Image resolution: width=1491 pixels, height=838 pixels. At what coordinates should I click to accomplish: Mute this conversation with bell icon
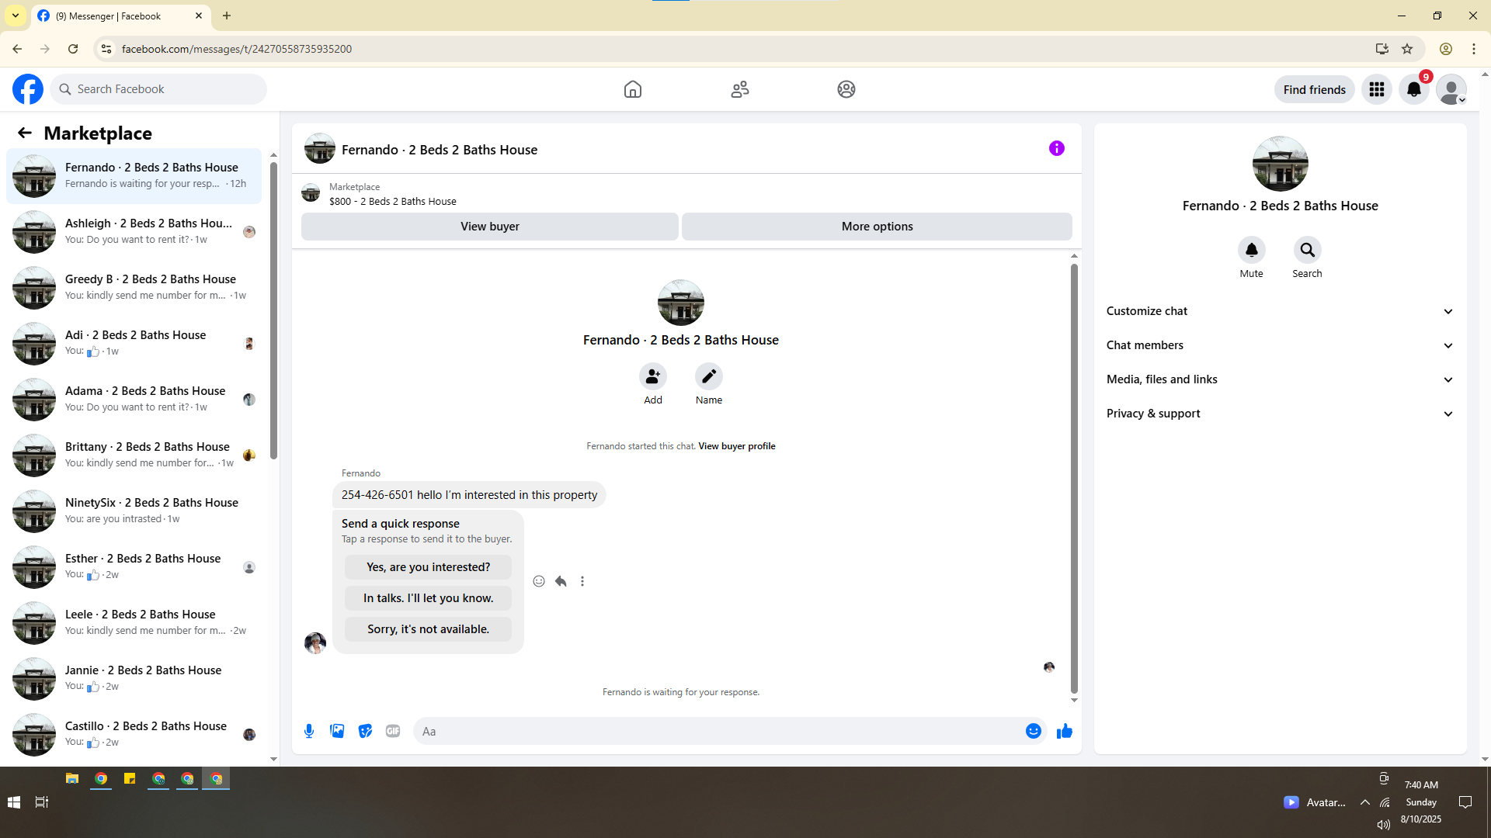[1251, 251]
